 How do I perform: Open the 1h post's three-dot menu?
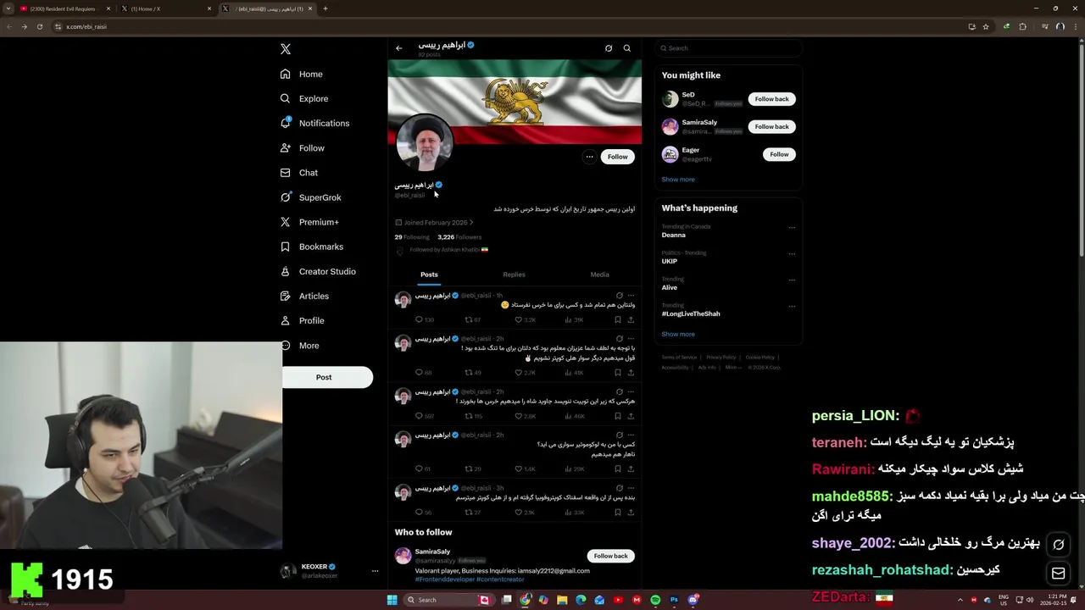point(631,296)
